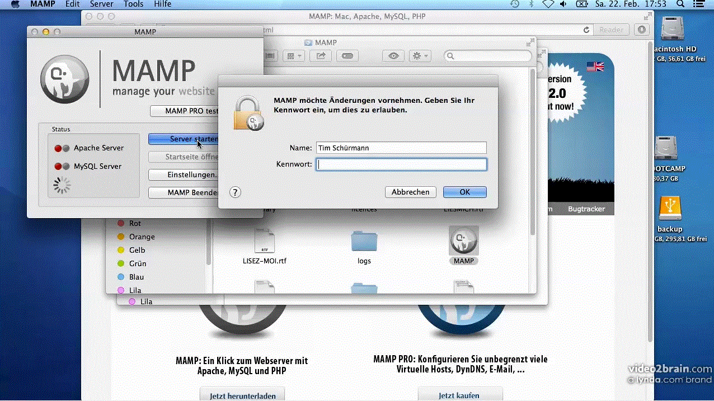714x401 pixels.
Task: Click the help question mark in the dialog
Action: point(235,192)
